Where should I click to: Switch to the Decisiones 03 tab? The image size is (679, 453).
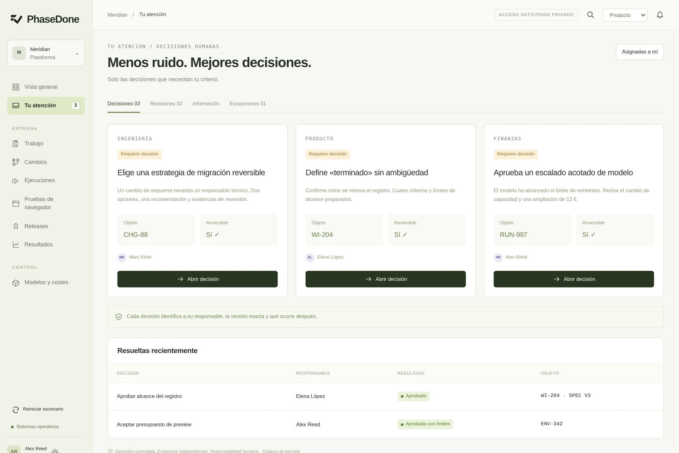[x=124, y=104]
